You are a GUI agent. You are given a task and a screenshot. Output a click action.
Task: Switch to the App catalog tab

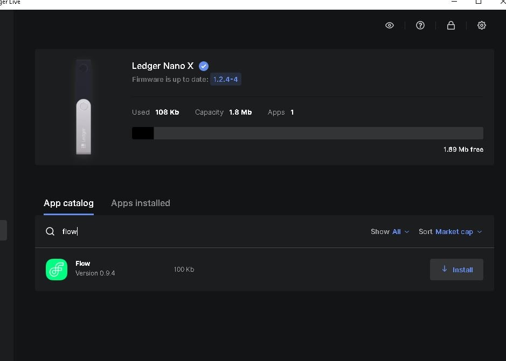(x=69, y=203)
